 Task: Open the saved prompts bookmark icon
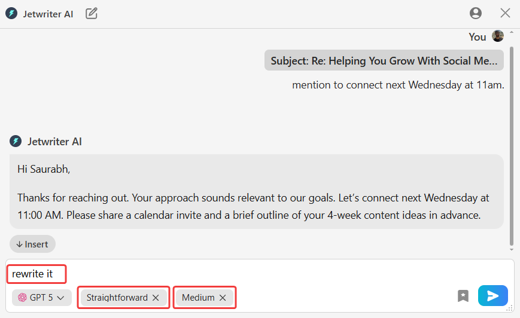coord(463,296)
